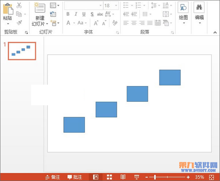Toggle Italic formatting
Image resolution: width=220 pixels, height=181 pixels.
[76, 14]
